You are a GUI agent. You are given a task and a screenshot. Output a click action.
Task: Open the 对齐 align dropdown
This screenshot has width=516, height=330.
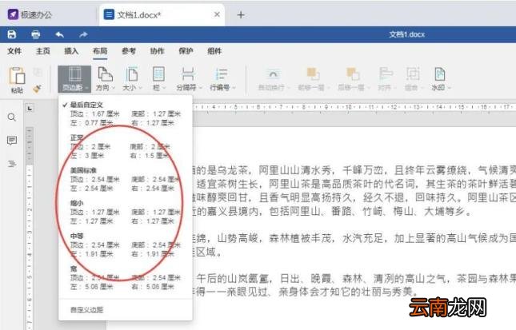point(386,79)
